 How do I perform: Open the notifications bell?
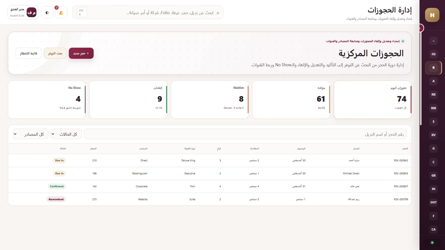[x=61, y=12]
